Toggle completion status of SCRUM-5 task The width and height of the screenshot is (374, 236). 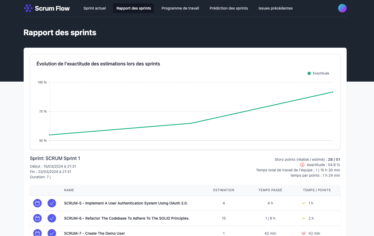tap(52, 203)
